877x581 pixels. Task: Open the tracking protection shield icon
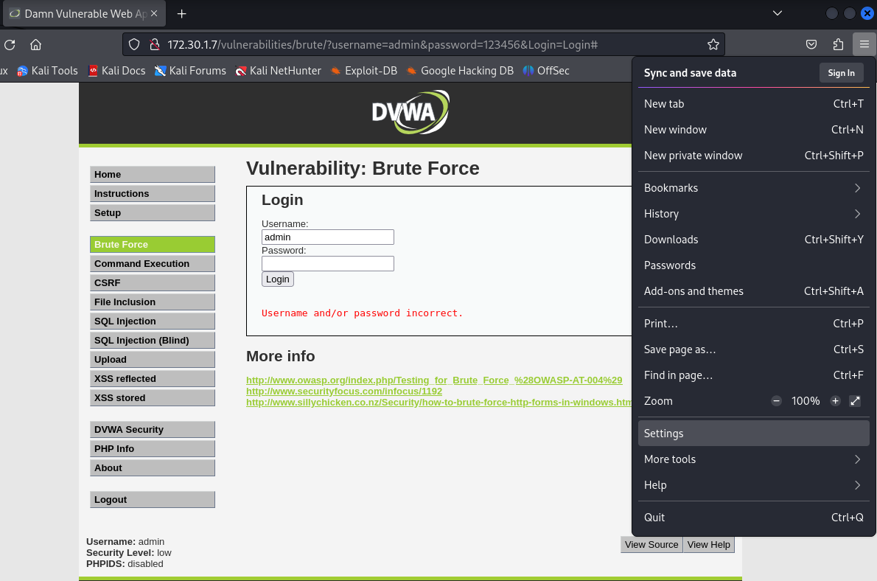[134, 45]
